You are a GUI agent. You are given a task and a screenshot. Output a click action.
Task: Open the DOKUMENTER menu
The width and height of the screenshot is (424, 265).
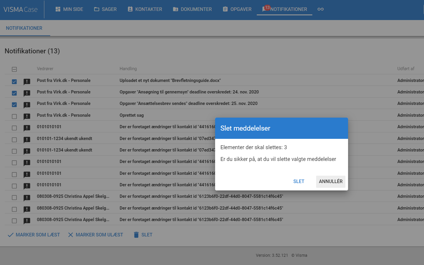click(x=192, y=9)
